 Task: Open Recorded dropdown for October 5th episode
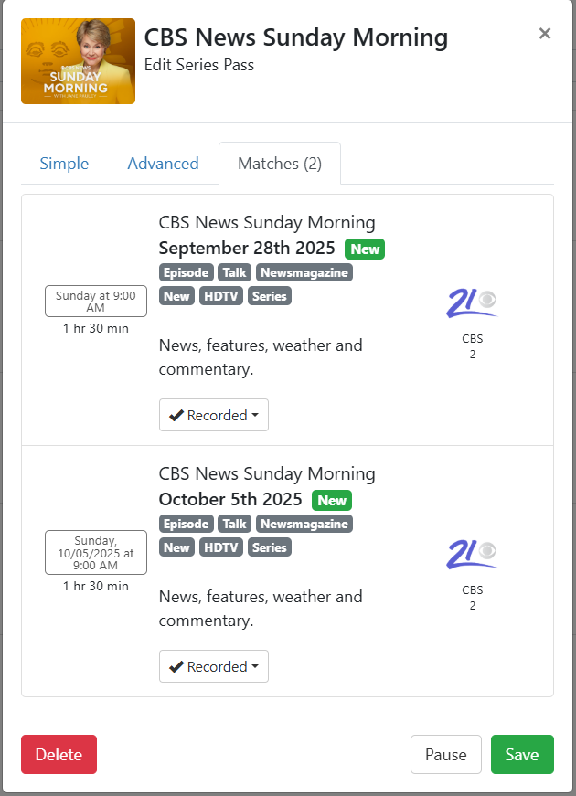click(x=213, y=666)
